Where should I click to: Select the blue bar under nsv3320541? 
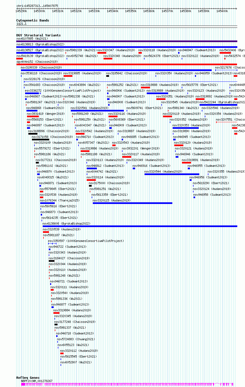(97, 111)
